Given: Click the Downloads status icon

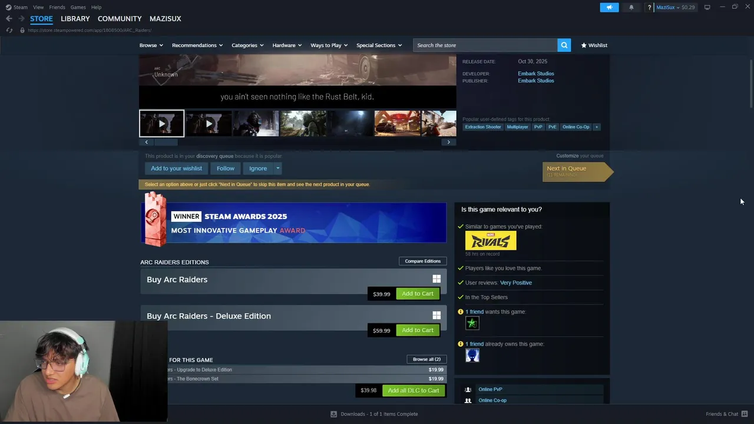Looking at the screenshot, I should coord(333,414).
